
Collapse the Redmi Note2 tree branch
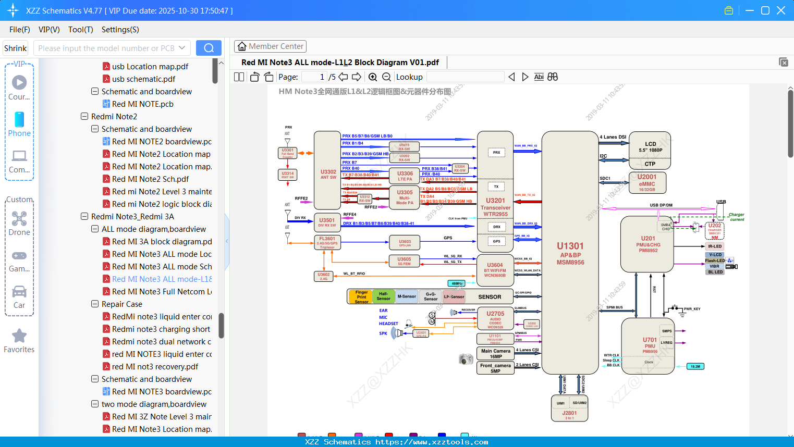tap(85, 116)
